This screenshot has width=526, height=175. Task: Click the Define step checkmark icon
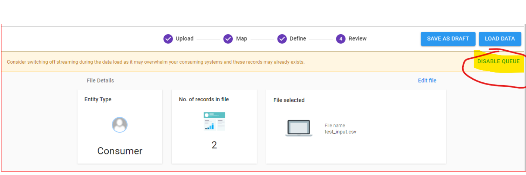(282, 39)
